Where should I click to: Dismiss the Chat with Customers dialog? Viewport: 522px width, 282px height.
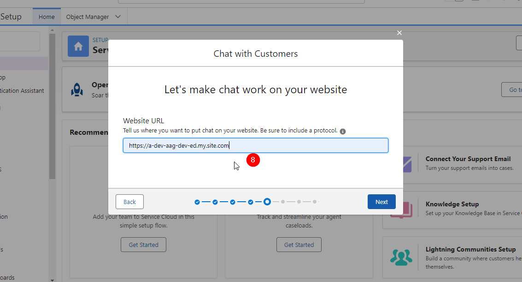point(399,33)
